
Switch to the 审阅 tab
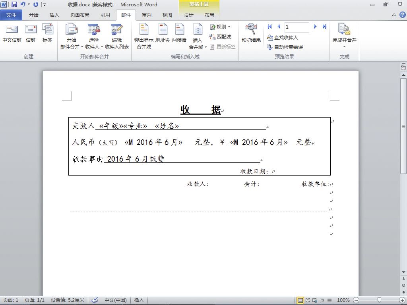[x=147, y=15]
